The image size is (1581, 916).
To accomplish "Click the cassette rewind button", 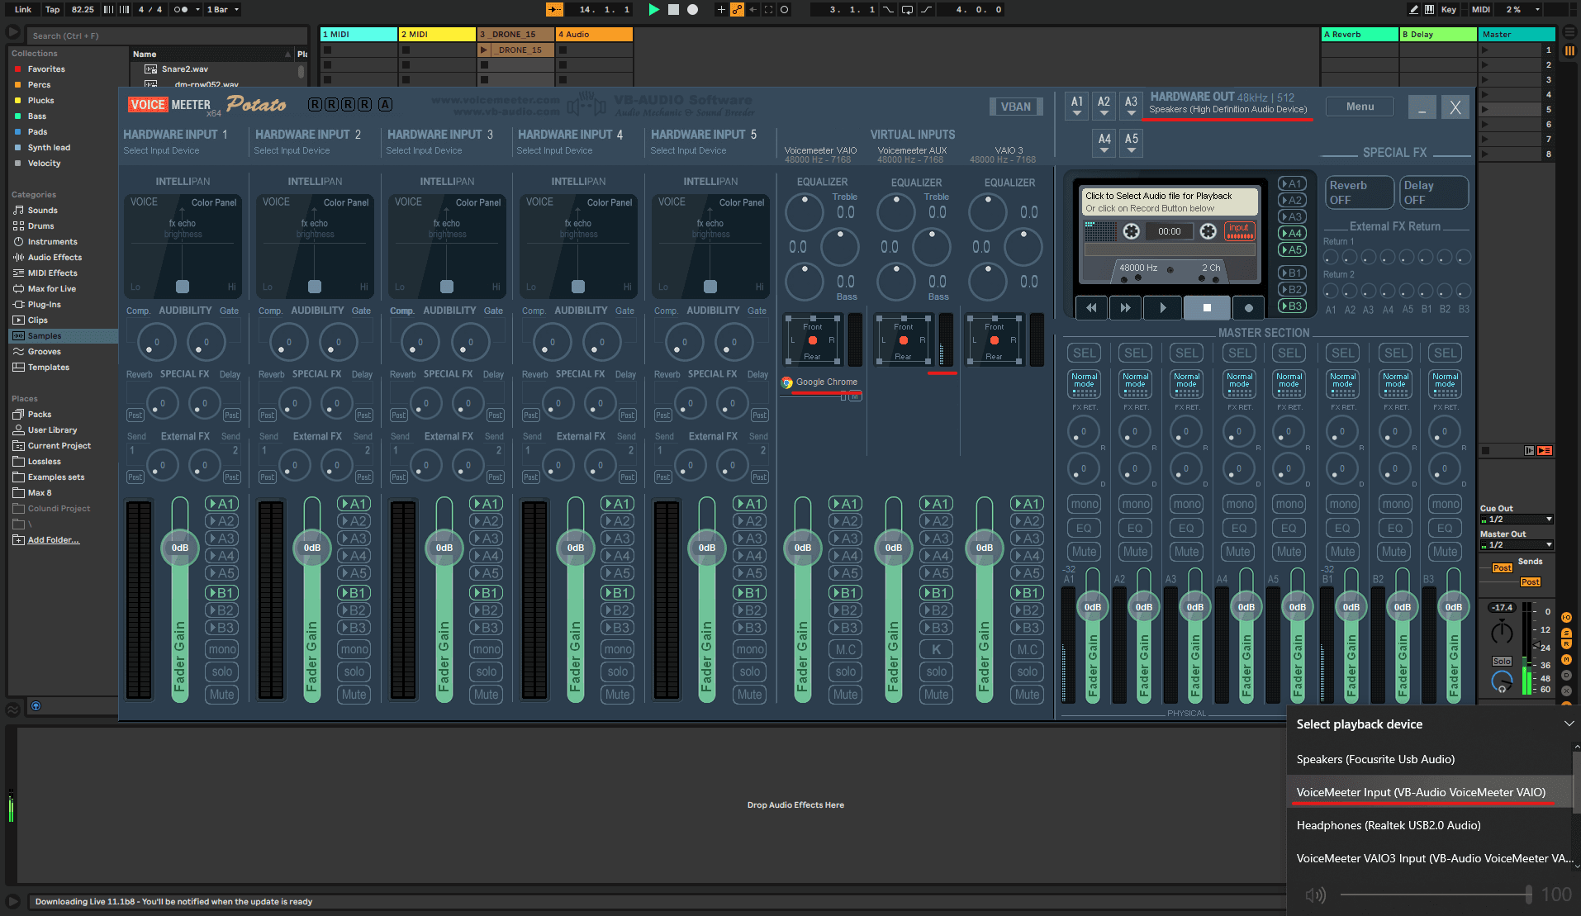I will 1091,307.
